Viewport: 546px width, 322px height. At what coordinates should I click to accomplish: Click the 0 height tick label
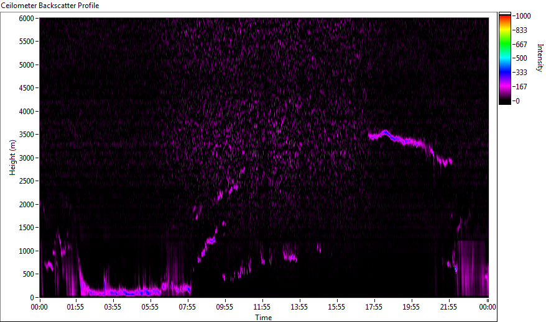[x=32, y=298]
